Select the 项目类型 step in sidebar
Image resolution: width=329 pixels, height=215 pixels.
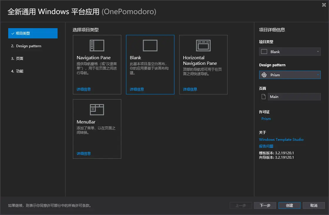pos(33,33)
